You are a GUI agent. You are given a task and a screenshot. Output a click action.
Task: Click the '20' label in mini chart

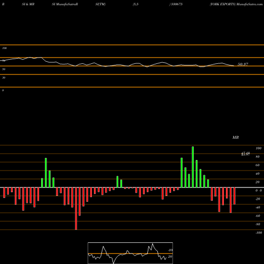170,257
